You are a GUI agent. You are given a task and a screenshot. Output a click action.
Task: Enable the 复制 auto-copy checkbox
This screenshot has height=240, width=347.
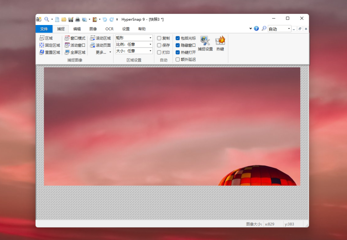pyautogui.click(x=159, y=38)
